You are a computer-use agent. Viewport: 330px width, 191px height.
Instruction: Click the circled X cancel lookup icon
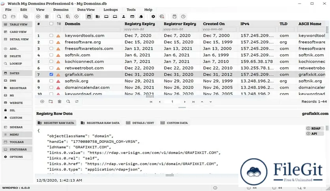point(77,17)
